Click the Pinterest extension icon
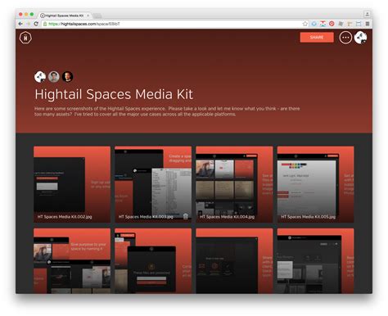The height and width of the screenshot is (316, 388). 332,24
